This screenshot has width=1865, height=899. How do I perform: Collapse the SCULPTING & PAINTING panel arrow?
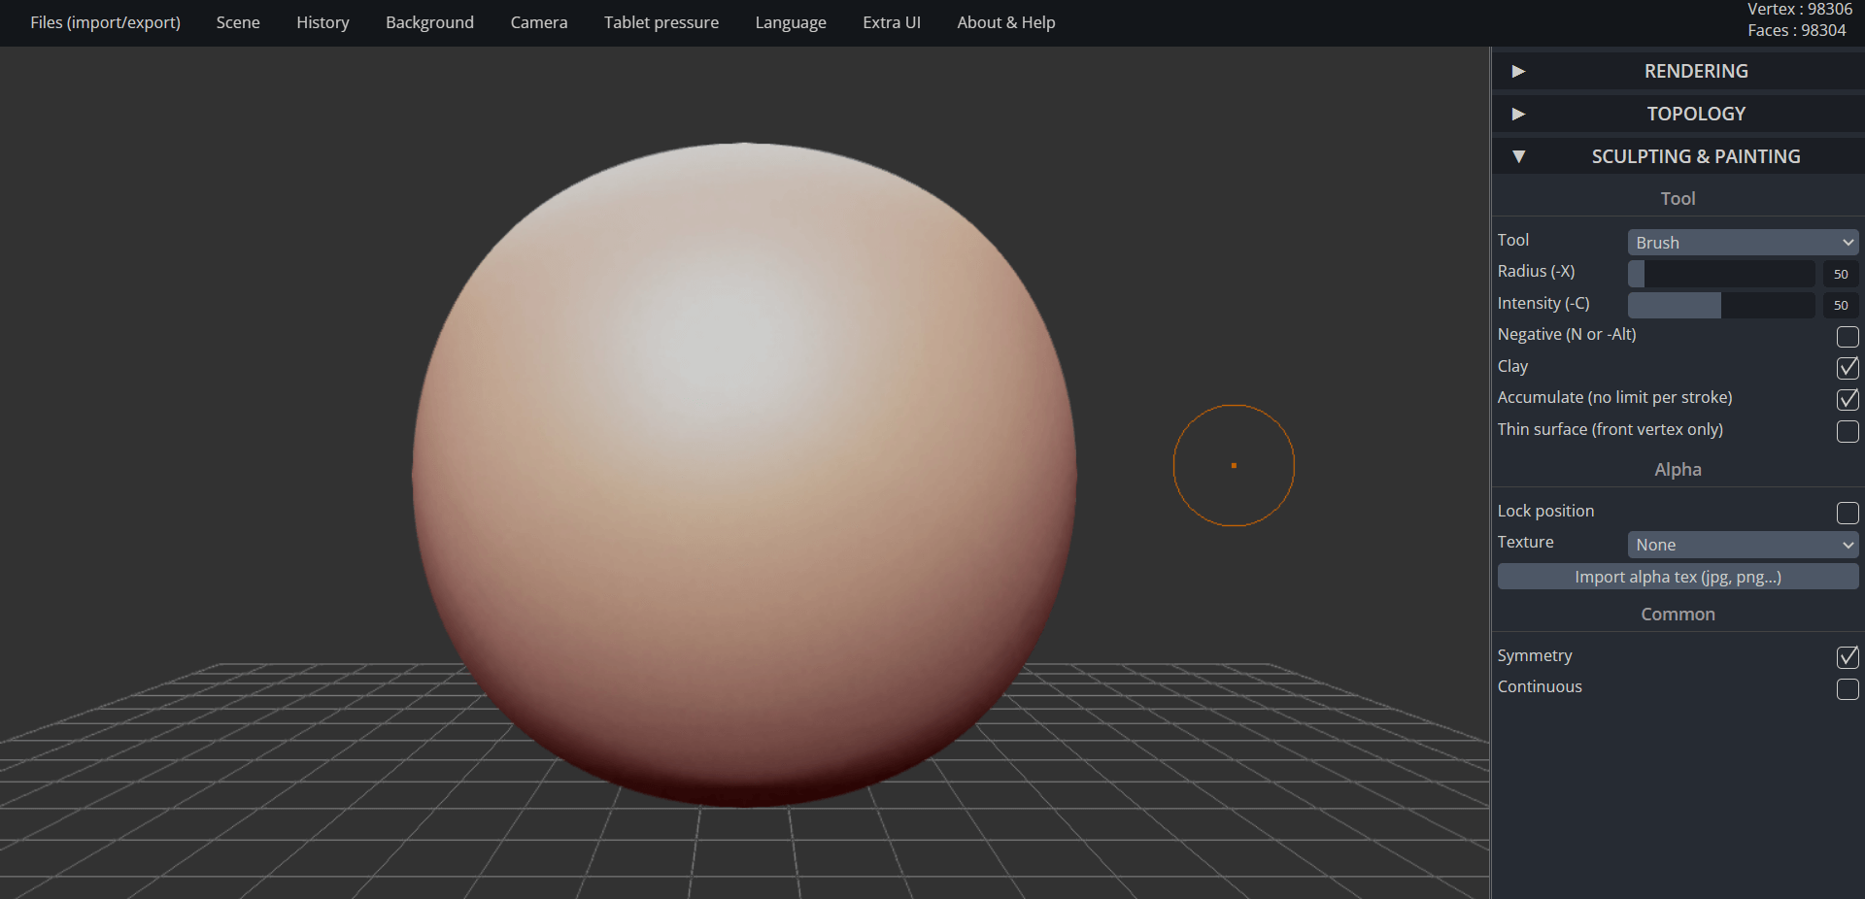tap(1518, 156)
